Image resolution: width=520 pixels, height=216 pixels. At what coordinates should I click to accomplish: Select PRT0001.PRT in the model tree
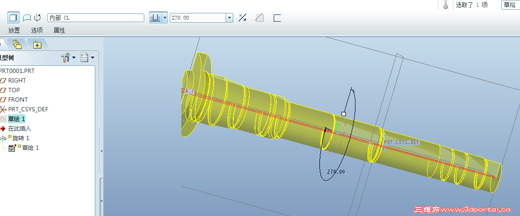[x=16, y=71]
